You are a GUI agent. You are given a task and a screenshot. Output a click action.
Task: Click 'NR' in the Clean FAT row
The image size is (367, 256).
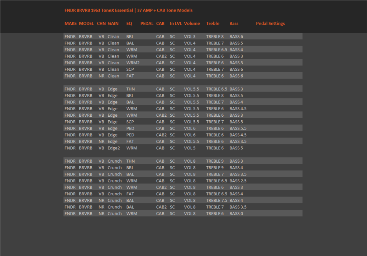click(101, 76)
